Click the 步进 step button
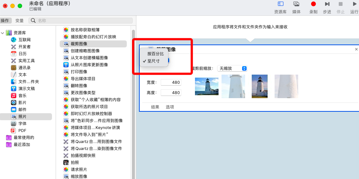This screenshot has width=359, height=179. [x=327, y=7]
